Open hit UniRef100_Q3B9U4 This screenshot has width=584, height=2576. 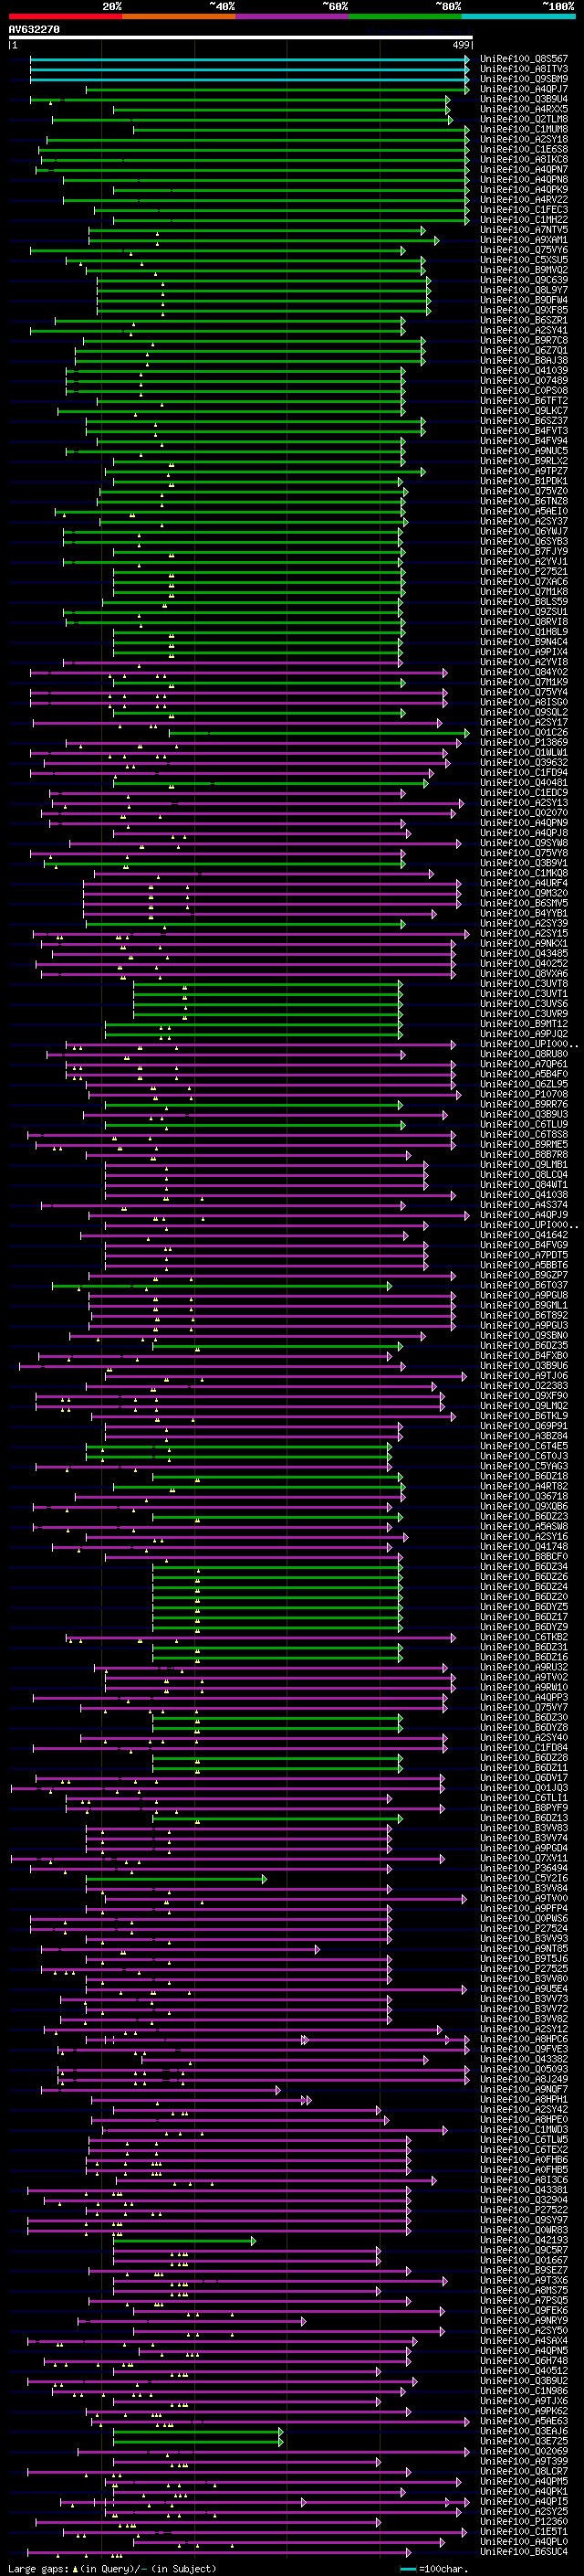coord(524,99)
